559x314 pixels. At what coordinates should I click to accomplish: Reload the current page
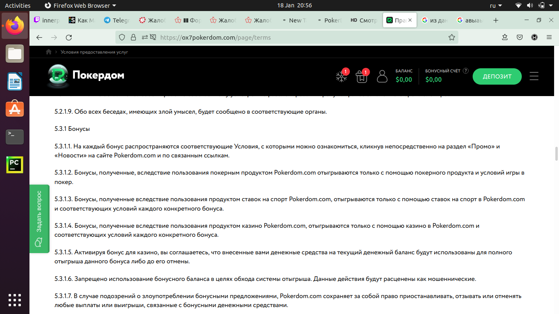click(69, 37)
